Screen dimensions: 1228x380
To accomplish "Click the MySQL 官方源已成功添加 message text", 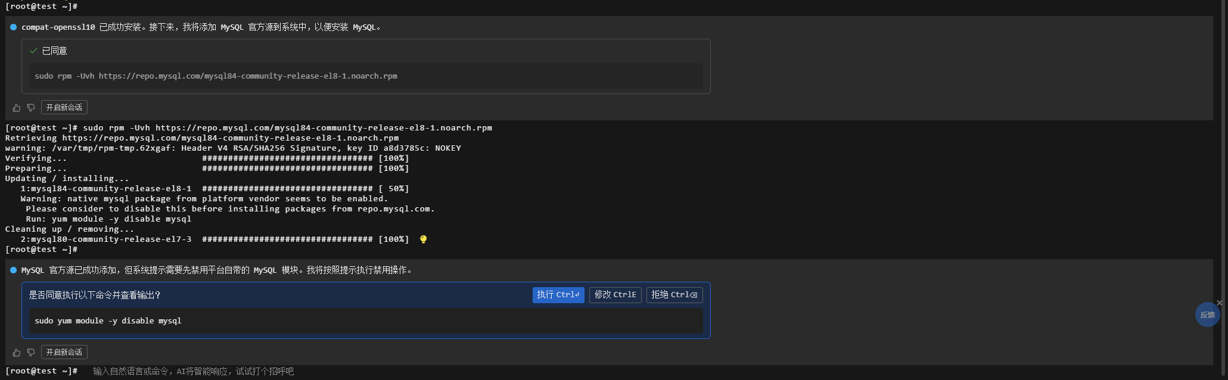I will point(217,270).
